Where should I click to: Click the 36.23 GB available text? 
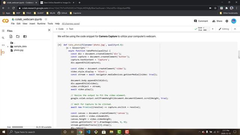43,127
